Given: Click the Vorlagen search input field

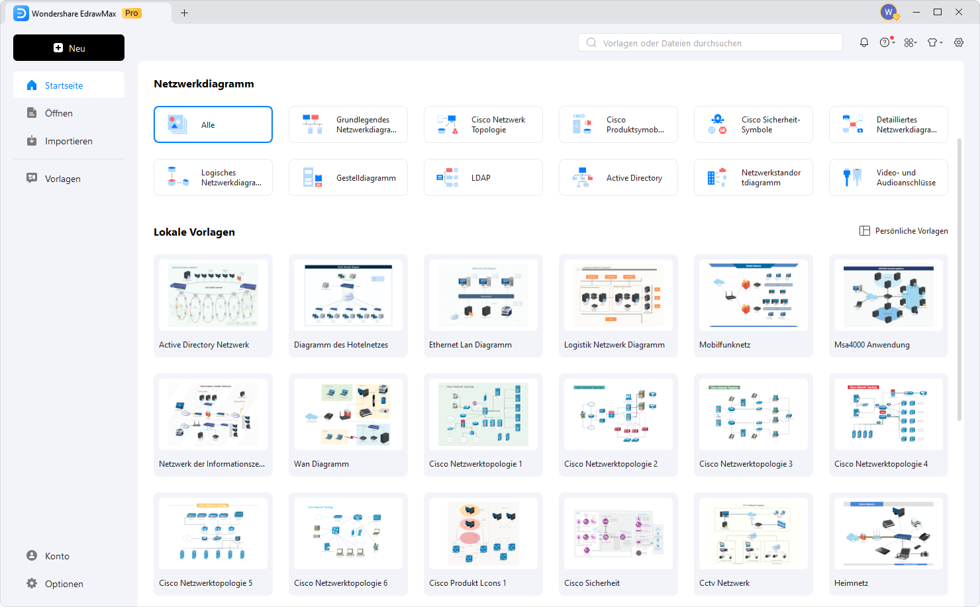Looking at the screenshot, I should 710,43.
